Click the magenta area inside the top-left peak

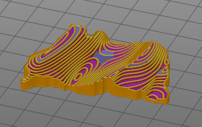coord(71,34)
